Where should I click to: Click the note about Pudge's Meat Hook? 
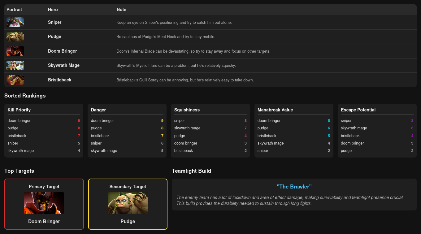coord(166,37)
